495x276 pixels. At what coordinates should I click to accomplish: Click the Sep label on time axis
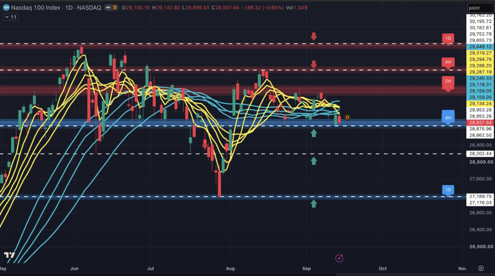tap(306, 269)
